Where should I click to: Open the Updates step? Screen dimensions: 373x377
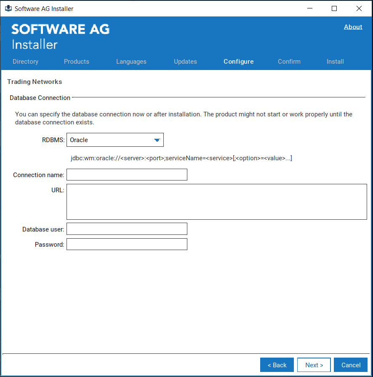tap(185, 62)
